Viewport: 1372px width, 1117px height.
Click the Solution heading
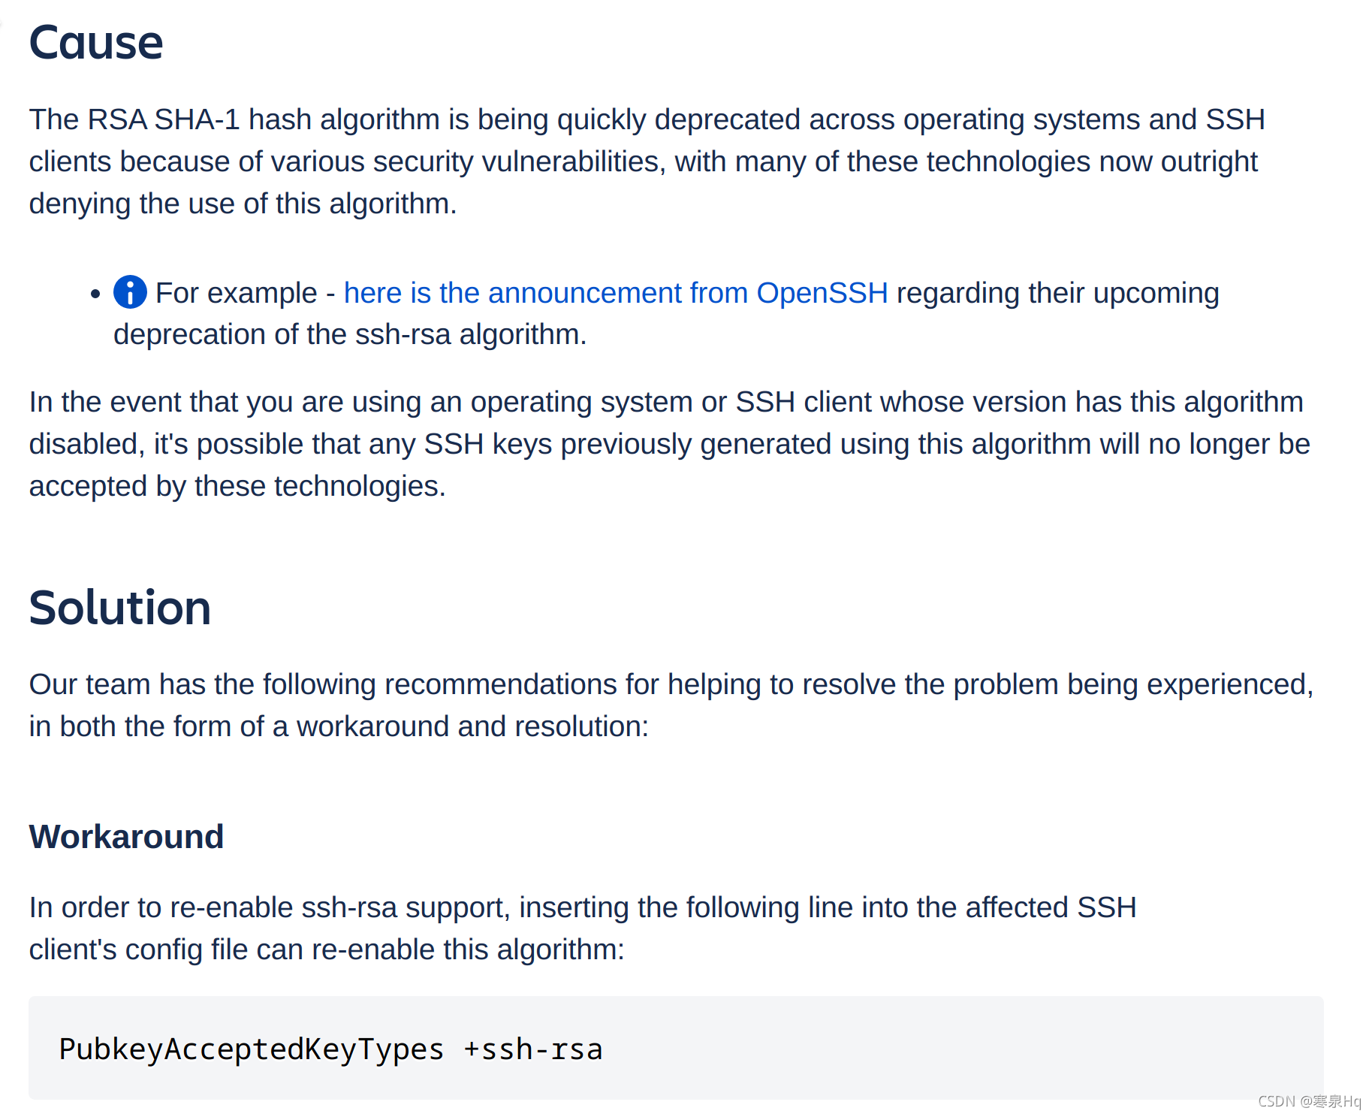120,607
